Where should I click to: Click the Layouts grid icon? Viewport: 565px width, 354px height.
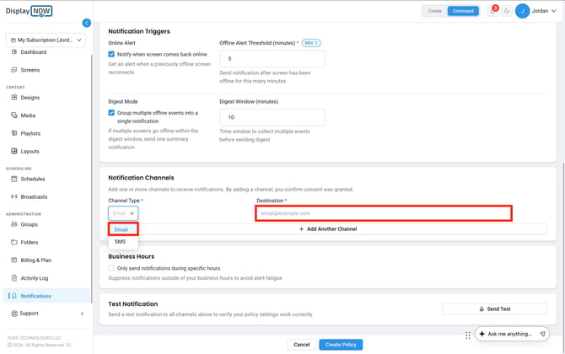(14, 151)
